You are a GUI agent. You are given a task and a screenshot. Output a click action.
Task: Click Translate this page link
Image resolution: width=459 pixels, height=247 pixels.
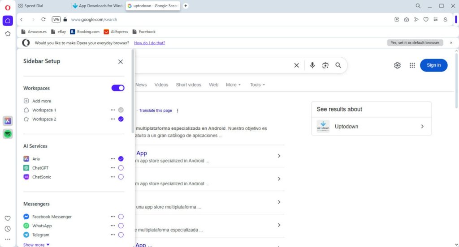pos(156,111)
